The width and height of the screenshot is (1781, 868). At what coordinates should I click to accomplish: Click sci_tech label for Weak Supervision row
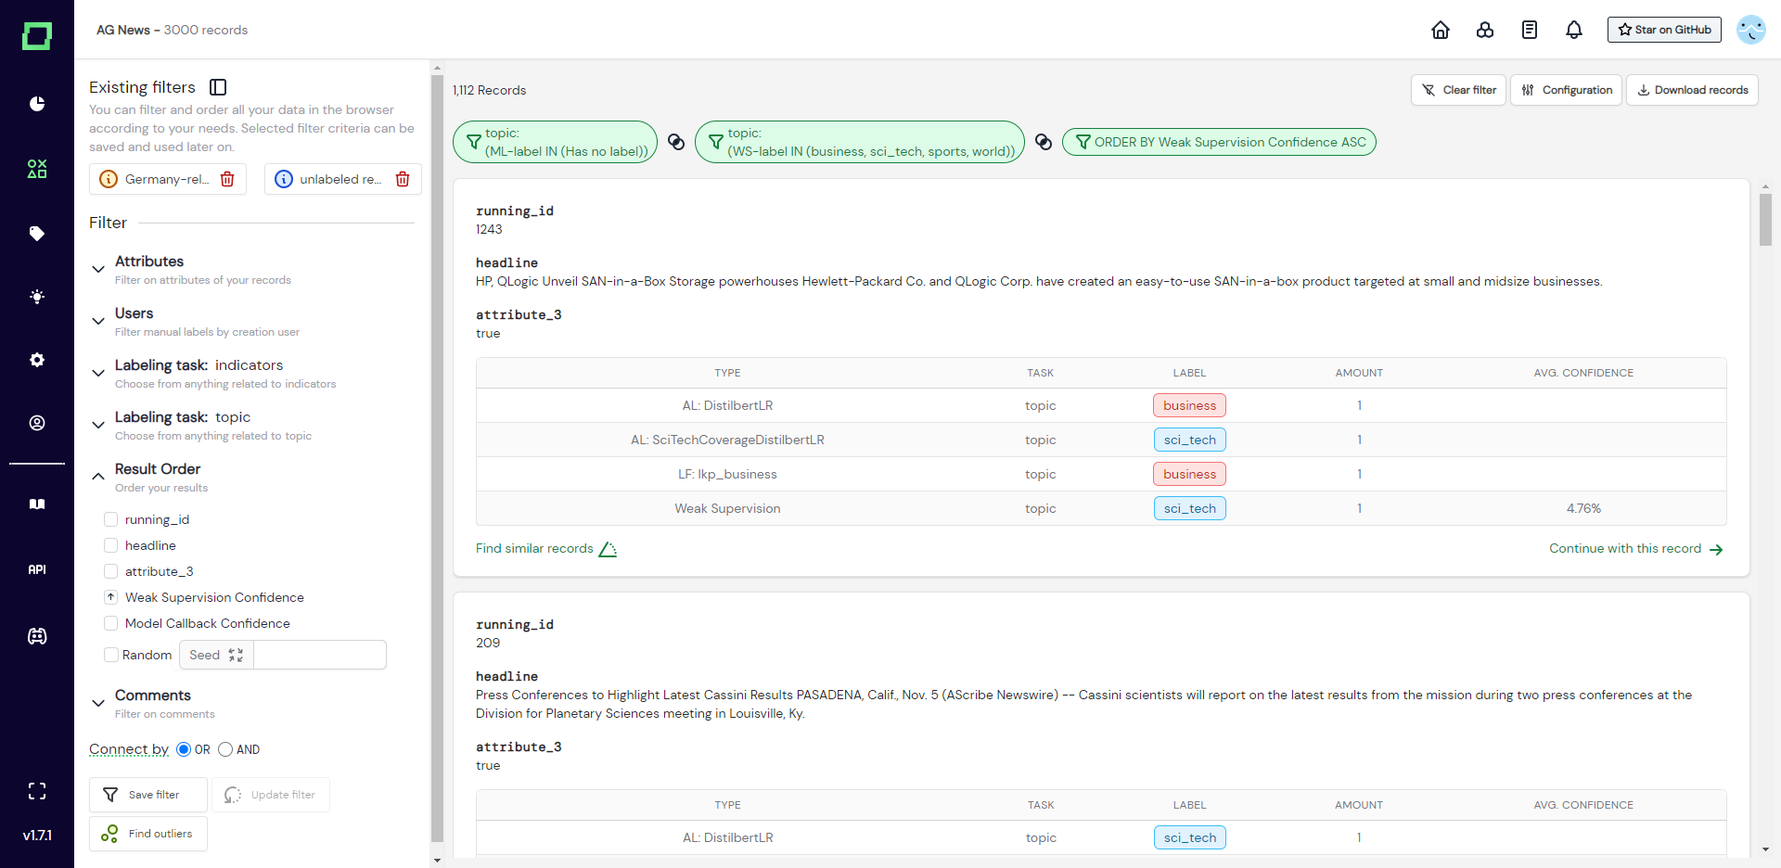pos(1189,508)
